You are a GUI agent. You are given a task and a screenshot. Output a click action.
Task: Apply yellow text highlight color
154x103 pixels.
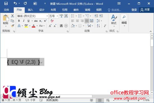26,26
